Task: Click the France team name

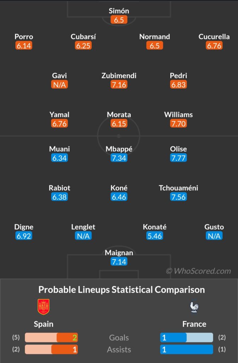Action: (194, 324)
